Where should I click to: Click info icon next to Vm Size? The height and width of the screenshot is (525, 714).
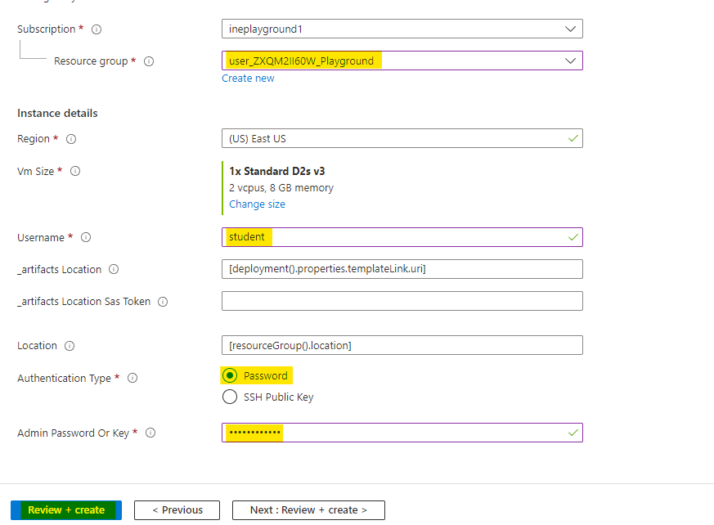76,172
